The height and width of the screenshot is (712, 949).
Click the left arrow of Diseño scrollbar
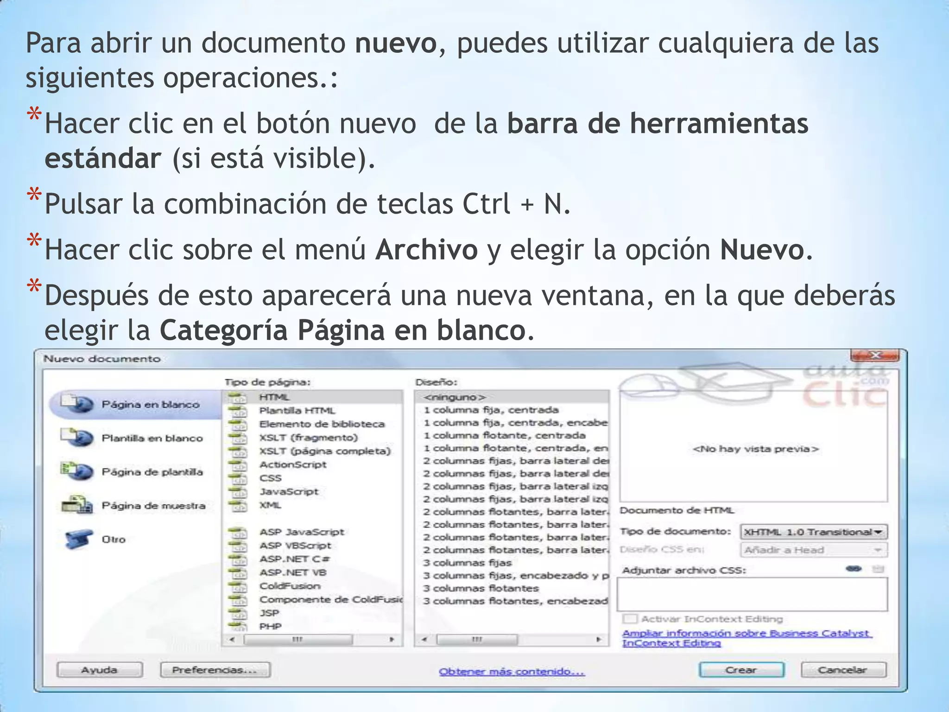424,640
